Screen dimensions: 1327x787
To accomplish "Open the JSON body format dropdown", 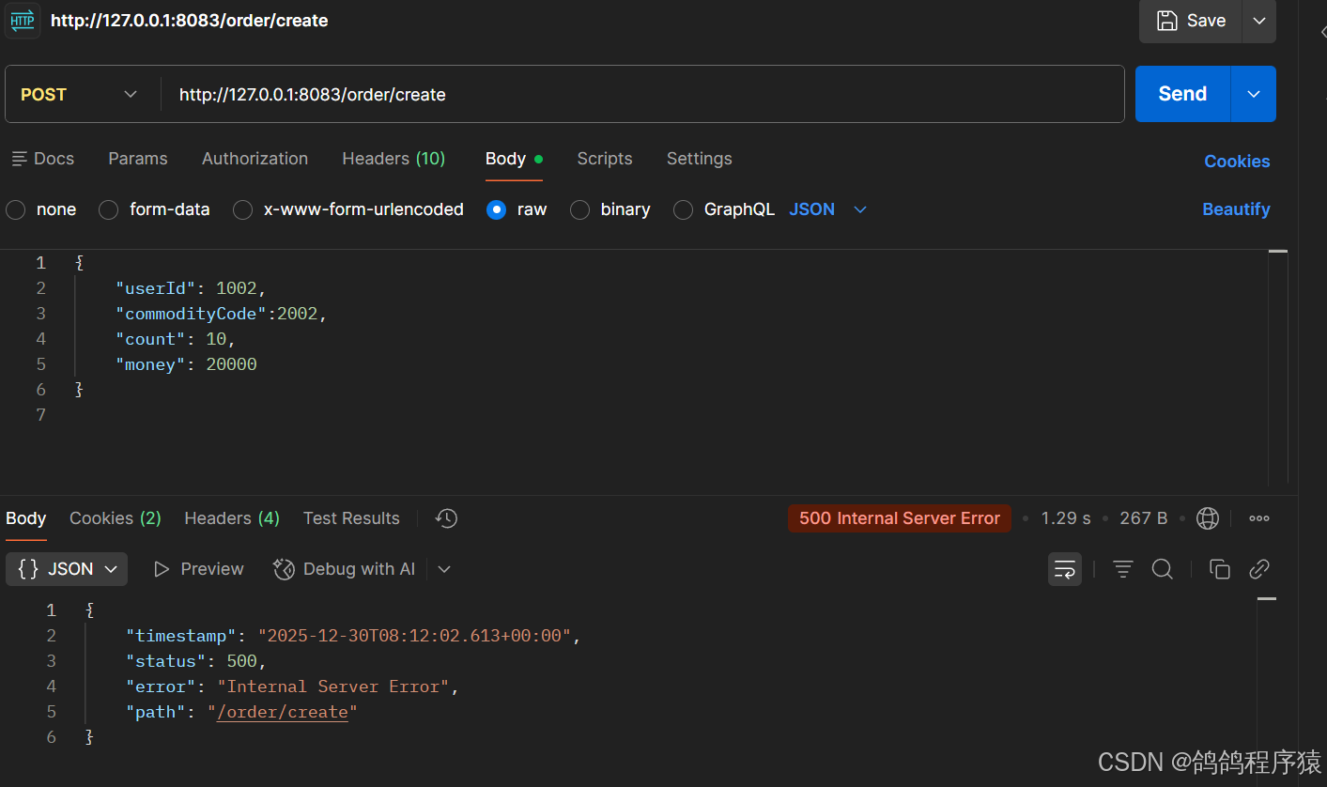I will [827, 209].
